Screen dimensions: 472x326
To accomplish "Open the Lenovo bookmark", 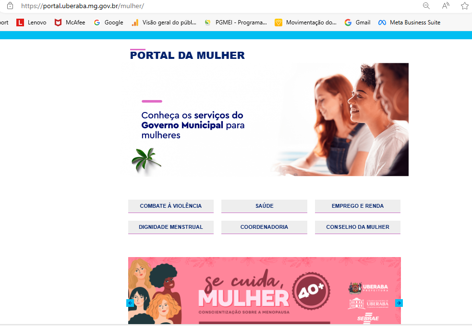I will [x=31, y=22].
